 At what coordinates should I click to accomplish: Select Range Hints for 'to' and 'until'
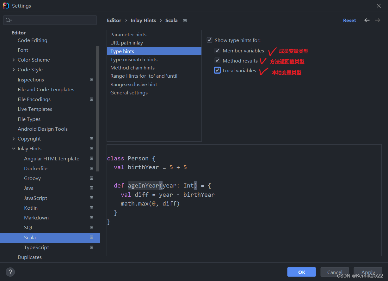pyautogui.click(x=154, y=76)
